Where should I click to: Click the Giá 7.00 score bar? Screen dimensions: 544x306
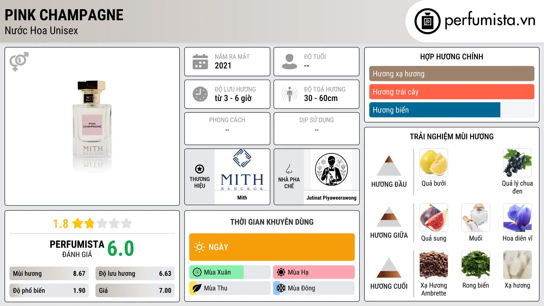135,291
